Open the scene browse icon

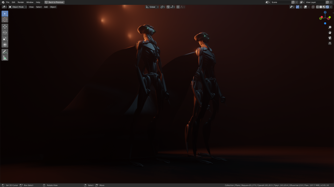[x=268, y=2]
